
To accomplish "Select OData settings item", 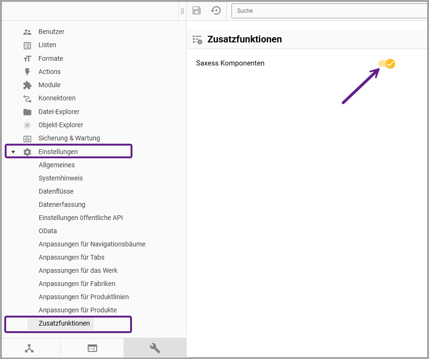I will (x=48, y=231).
